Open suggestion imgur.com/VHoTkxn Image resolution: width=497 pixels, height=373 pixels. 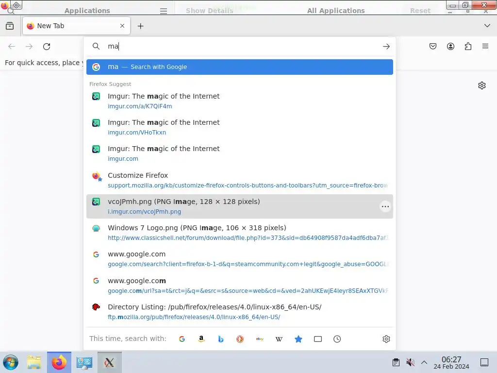240,127
